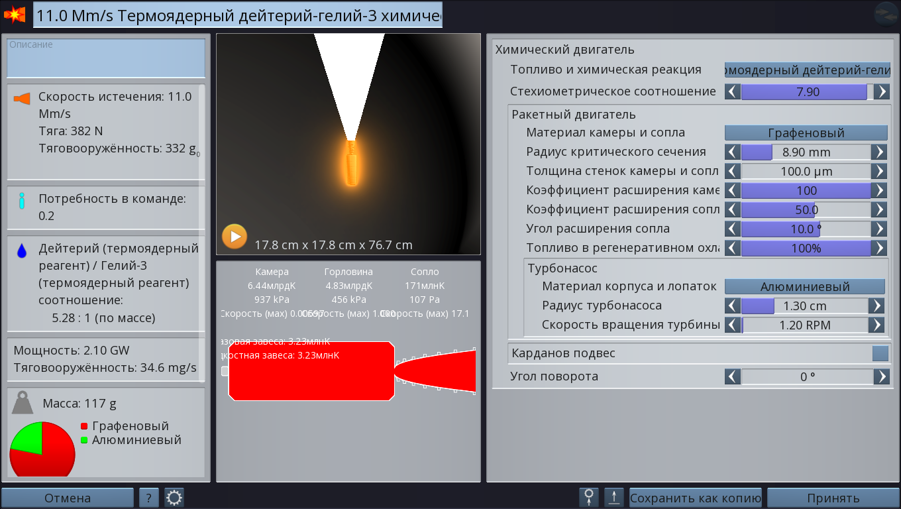
Task: Open turbopump material Алюминиевый dropdown
Action: pyautogui.click(x=805, y=286)
